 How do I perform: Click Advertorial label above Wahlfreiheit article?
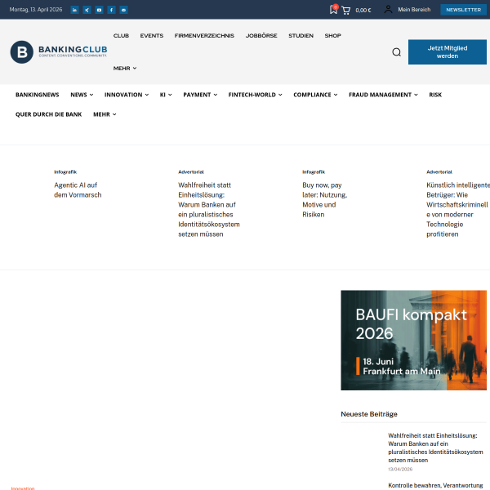coord(191,171)
